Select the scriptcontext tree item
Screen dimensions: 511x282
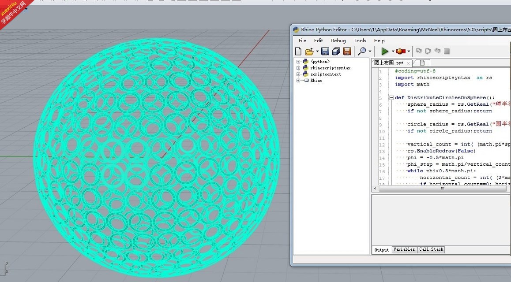pos(326,74)
